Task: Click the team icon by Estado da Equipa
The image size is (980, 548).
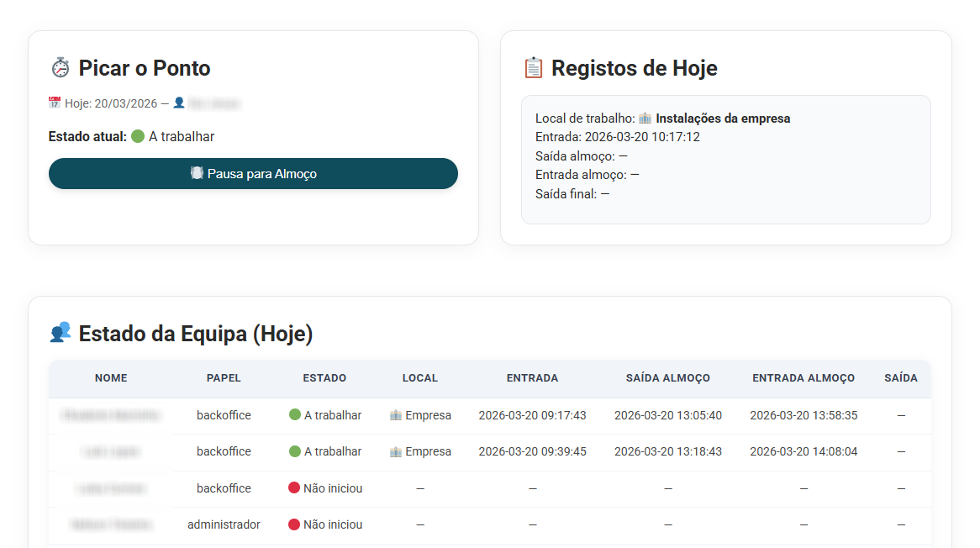Action: 61,334
